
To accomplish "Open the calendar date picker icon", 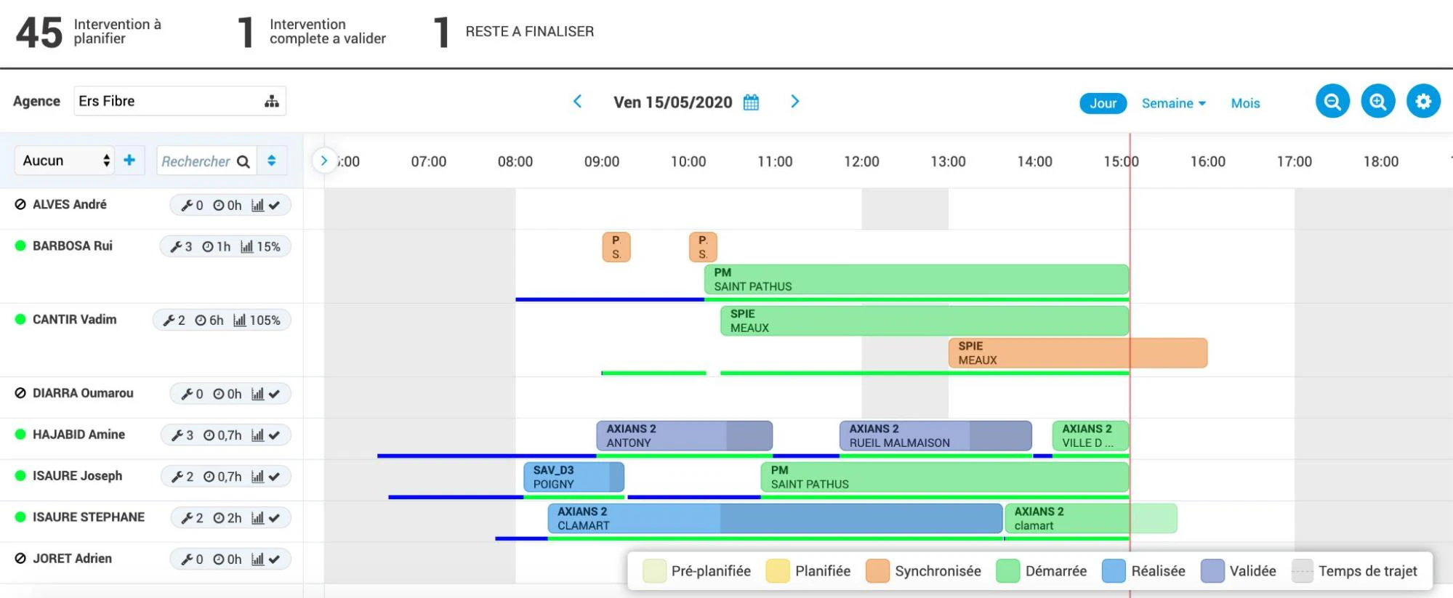I will click(x=751, y=102).
